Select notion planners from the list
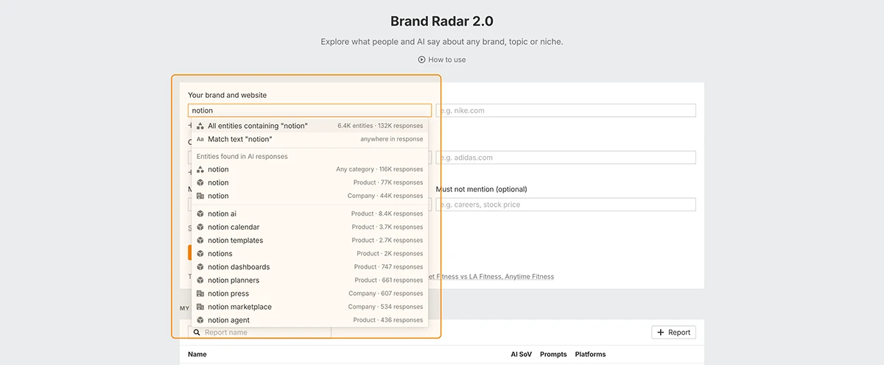This screenshot has width=884, height=365. pyautogui.click(x=309, y=280)
